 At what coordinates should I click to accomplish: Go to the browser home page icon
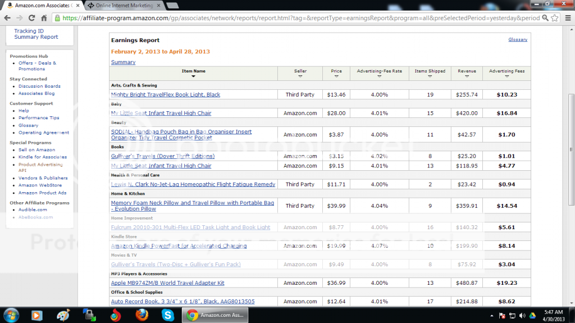point(44,17)
